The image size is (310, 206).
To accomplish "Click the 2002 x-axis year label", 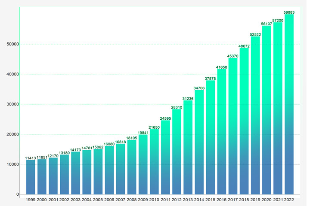I will [x=64, y=200].
